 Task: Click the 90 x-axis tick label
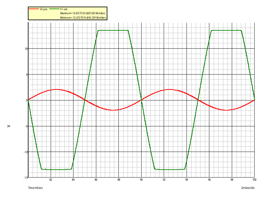[141, 180]
